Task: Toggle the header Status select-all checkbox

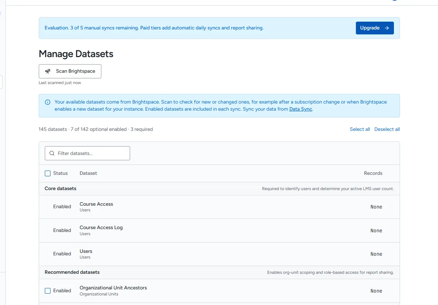Action: 48,173
